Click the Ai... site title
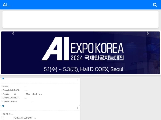 (7, 5)
